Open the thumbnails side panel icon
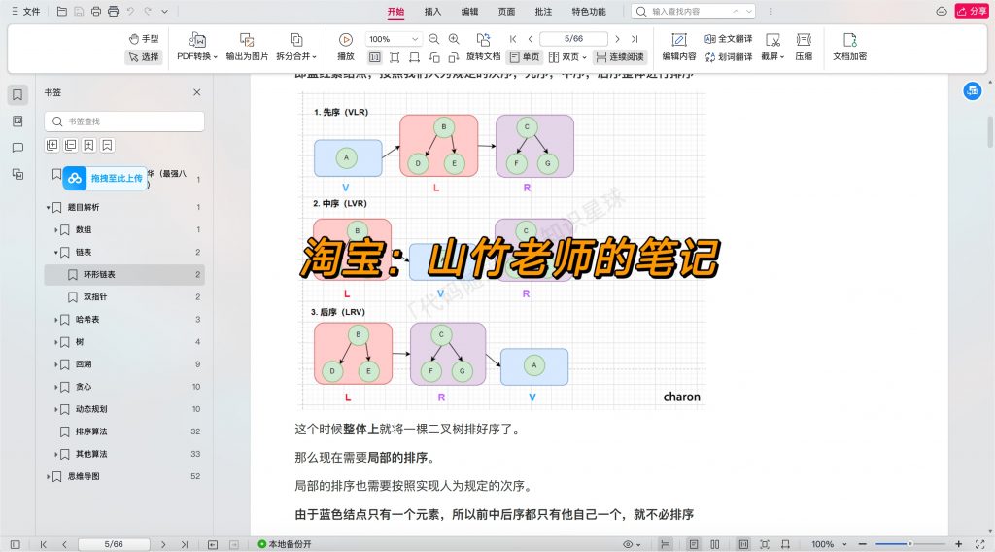The width and height of the screenshot is (995, 552). [x=17, y=121]
